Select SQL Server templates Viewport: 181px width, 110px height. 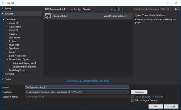14,38
